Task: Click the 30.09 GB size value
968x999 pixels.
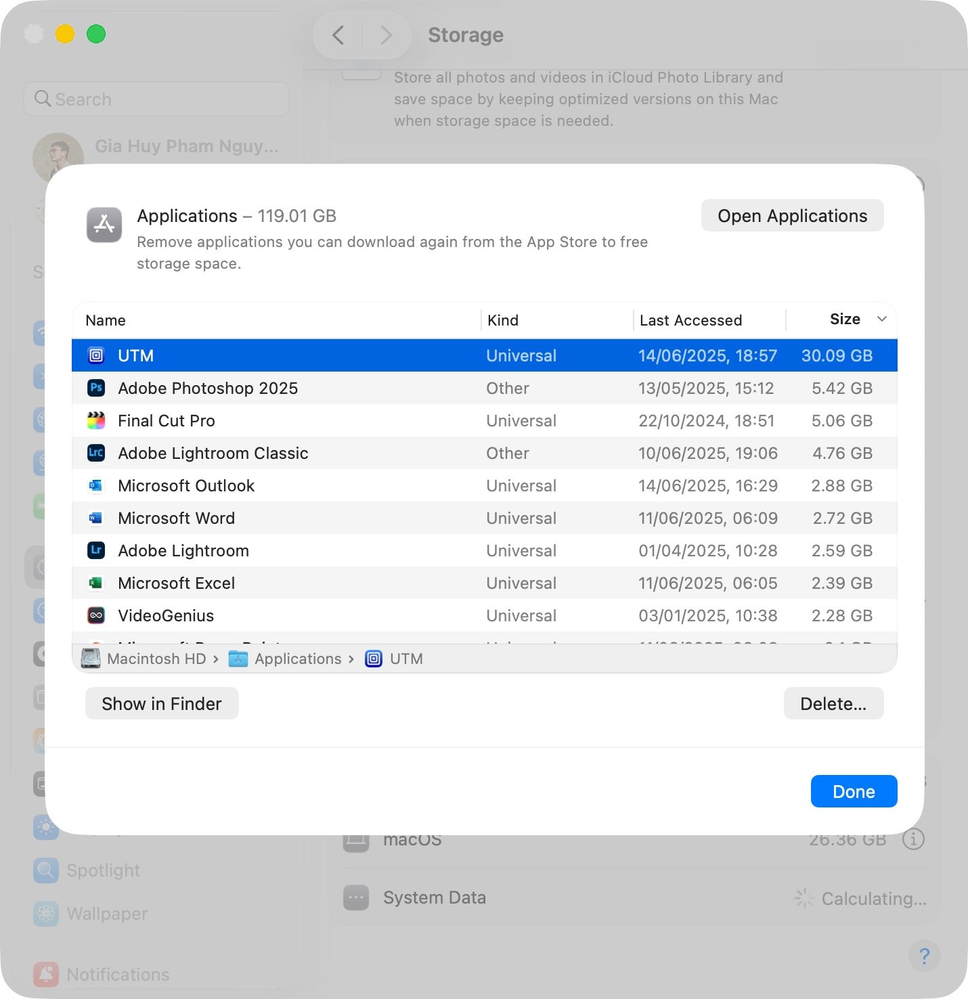Action: tap(837, 355)
